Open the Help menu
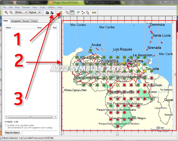Viewport: 178px width, 141px height. pyautogui.click(x=60, y=7)
